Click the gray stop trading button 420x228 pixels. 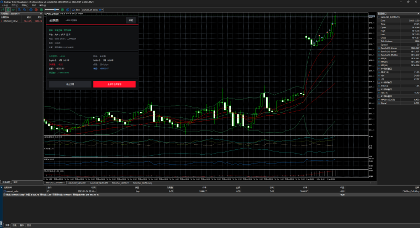pos(70,84)
